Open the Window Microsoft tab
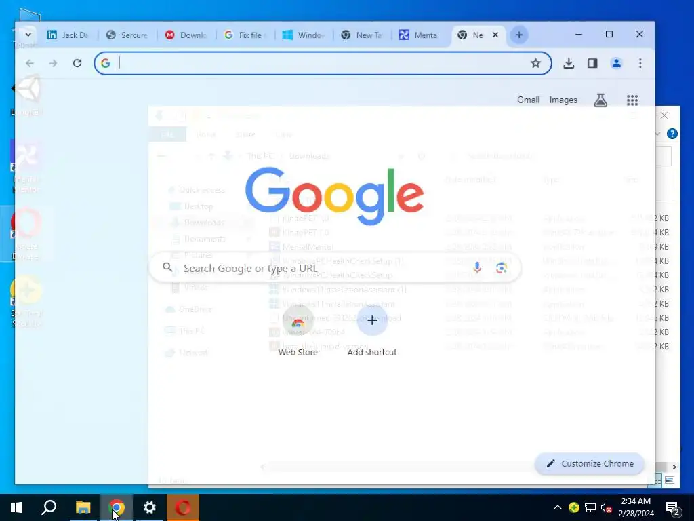The image size is (694, 521). pyautogui.click(x=304, y=35)
